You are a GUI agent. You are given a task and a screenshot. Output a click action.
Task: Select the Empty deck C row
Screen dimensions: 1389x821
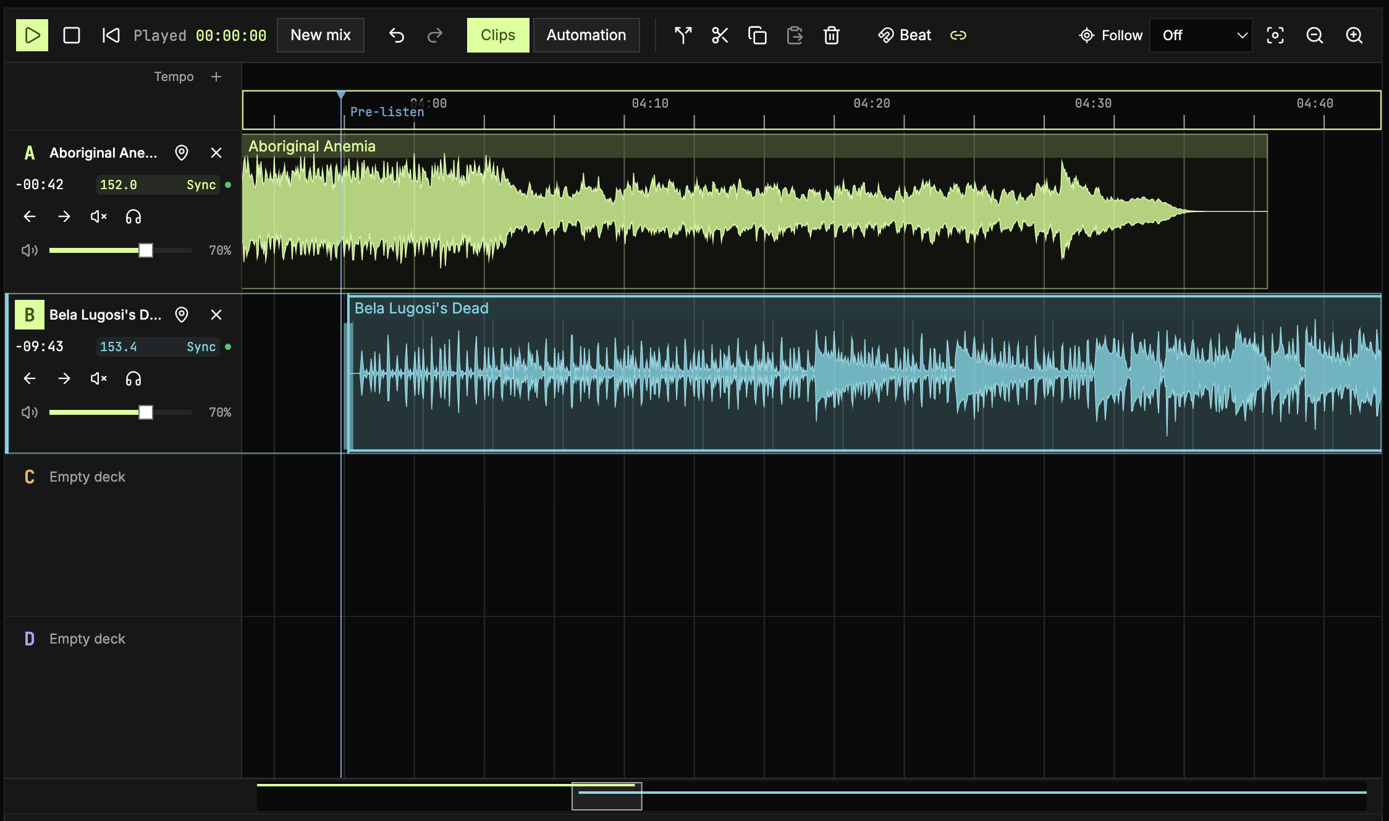[123, 535]
